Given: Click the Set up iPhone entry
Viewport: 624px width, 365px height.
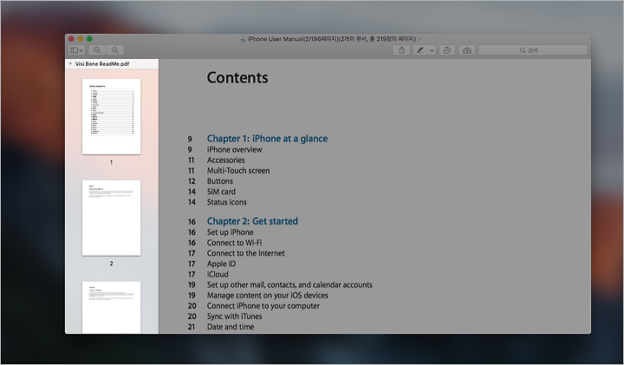Looking at the screenshot, I should click(230, 232).
